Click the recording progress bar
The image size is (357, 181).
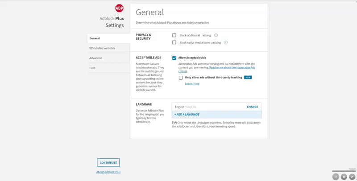[x=344, y=171]
